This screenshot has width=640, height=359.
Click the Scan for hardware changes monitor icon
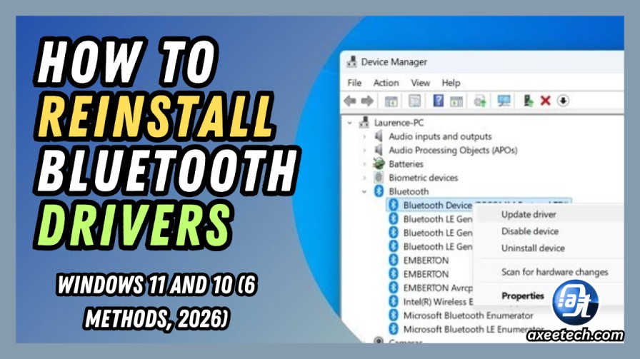click(504, 101)
